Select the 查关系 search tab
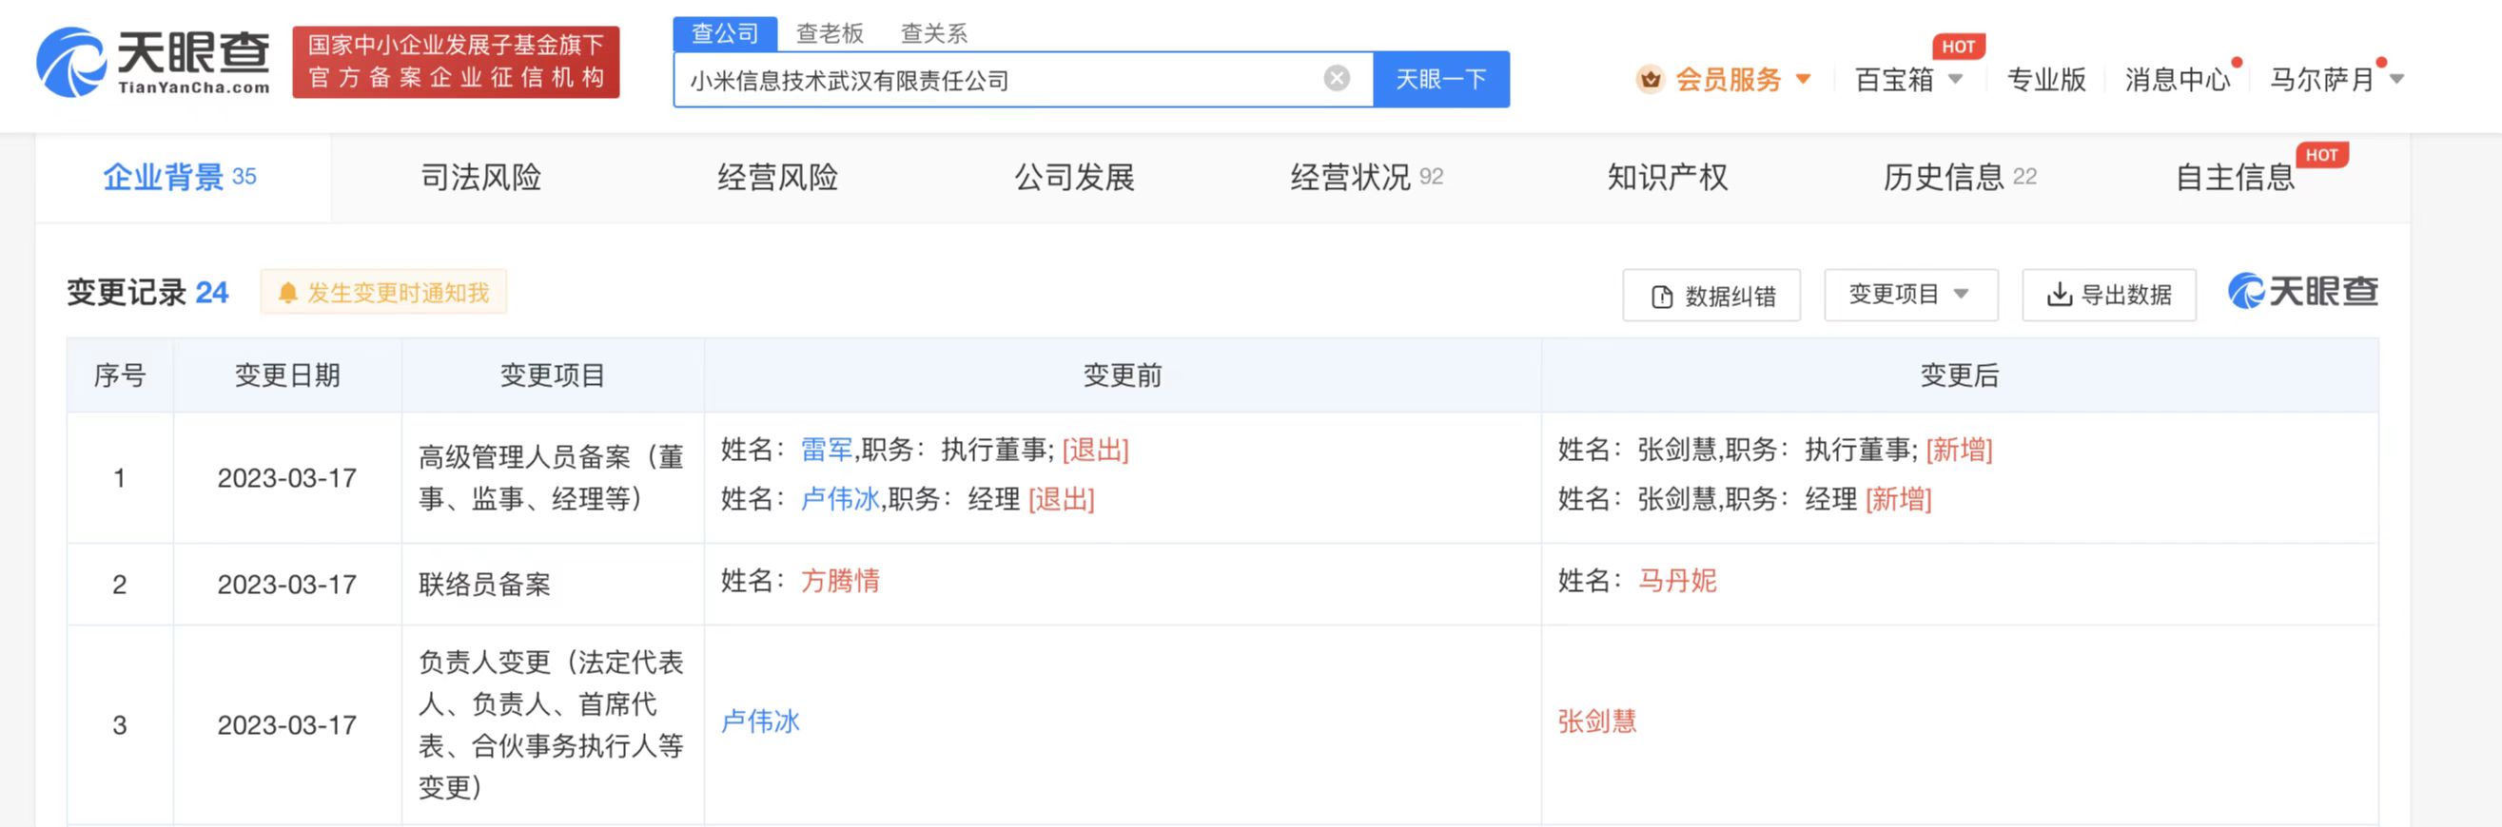 click(933, 33)
